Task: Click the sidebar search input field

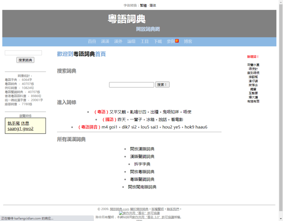Action: (x=23, y=53)
